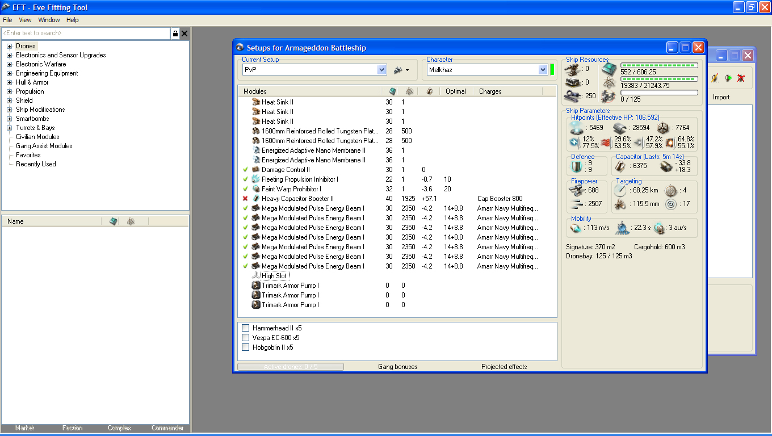Click the pencil edit icon in the background window
772x436 pixels.
(715, 78)
